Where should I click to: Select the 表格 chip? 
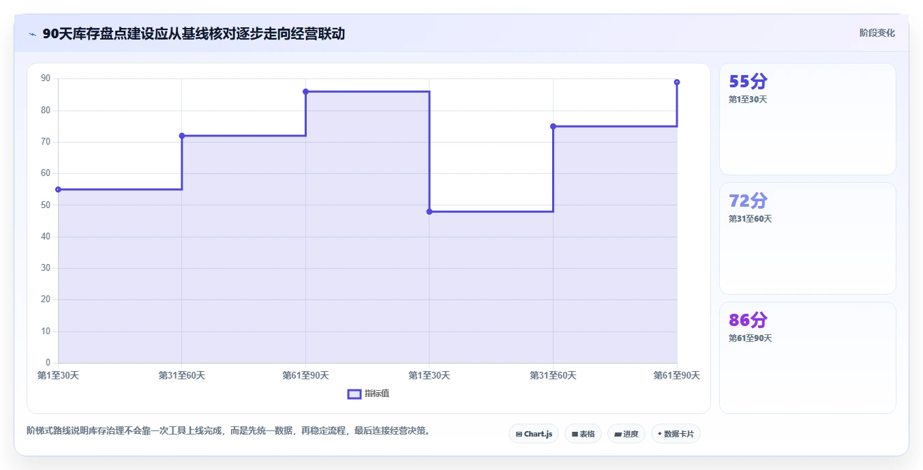coord(583,434)
